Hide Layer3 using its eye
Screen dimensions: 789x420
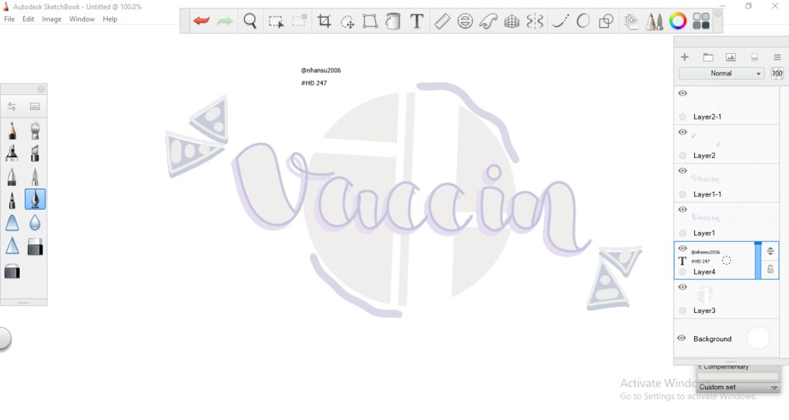click(x=683, y=287)
